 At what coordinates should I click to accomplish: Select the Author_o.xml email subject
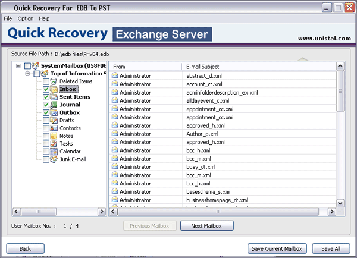(202, 134)
